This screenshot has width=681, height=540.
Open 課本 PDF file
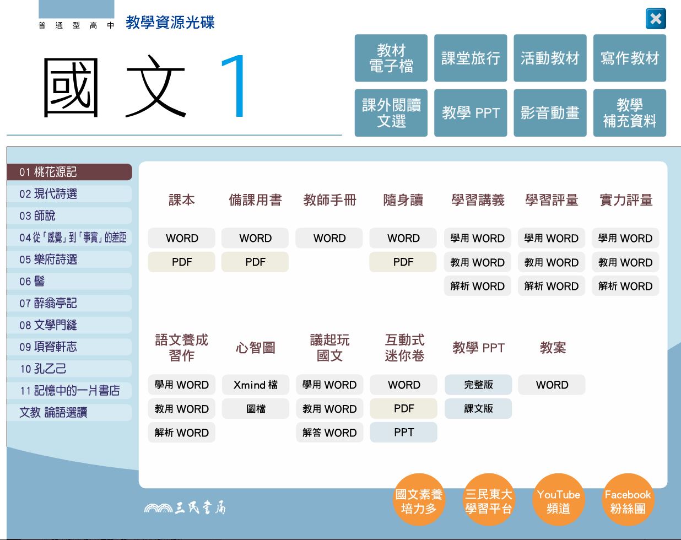[182, 262]
